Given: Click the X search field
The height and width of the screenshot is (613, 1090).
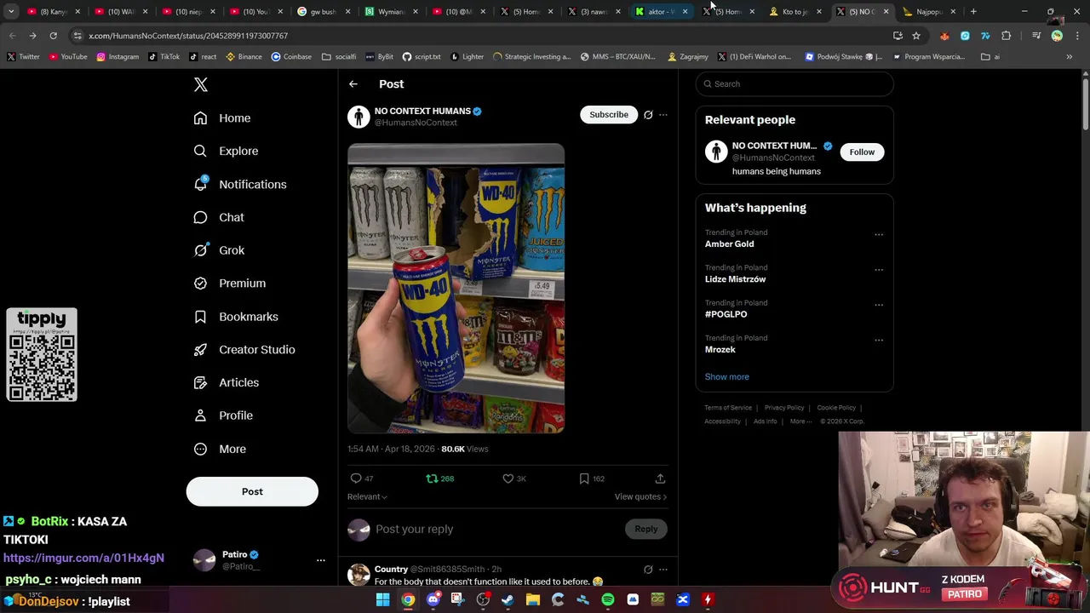Looking at the screenshot, I should (x=795, y=83).
